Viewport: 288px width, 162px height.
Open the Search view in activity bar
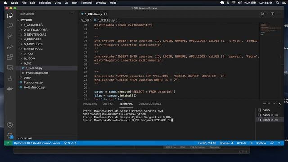(x=10, y=25)
